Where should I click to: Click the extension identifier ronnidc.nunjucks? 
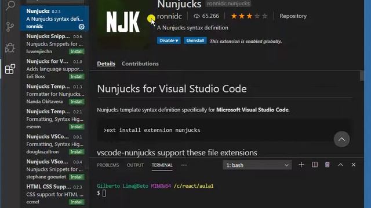228,3
